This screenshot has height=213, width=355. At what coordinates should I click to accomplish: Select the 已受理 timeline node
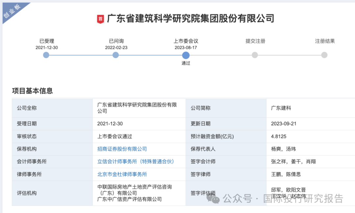46,55
